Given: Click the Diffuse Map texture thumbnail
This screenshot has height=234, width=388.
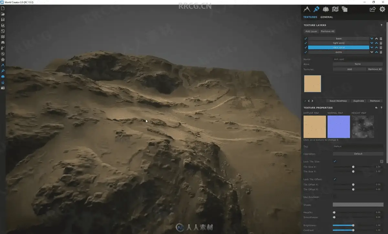Looking at the screenshot, I should [x=315, y=127].
